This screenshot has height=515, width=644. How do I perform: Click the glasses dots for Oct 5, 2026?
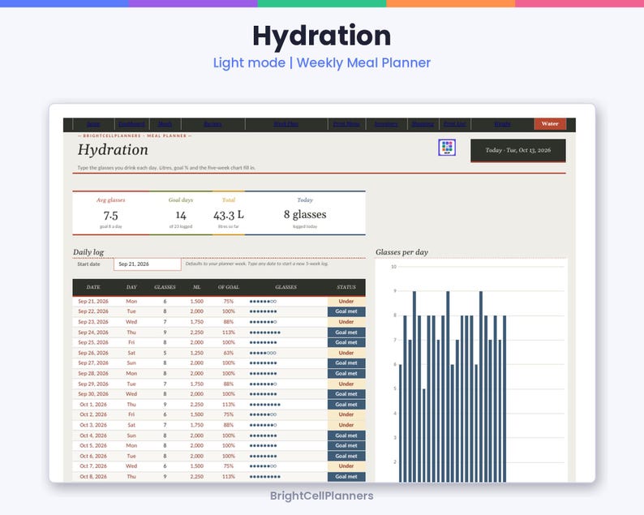pos(264,445)
